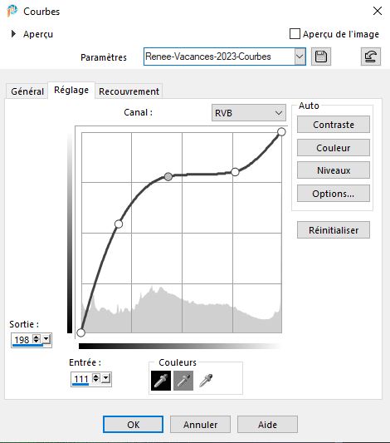Viewport: 390px width, 443px height.
Task: Click the Réinitialiser button
Action: 334,230
